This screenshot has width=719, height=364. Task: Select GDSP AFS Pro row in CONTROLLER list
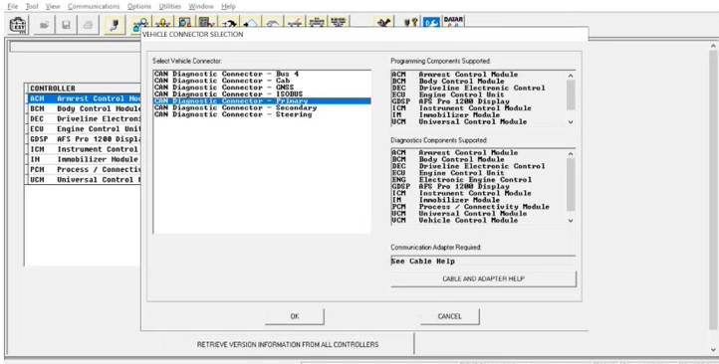click(84, 138)
